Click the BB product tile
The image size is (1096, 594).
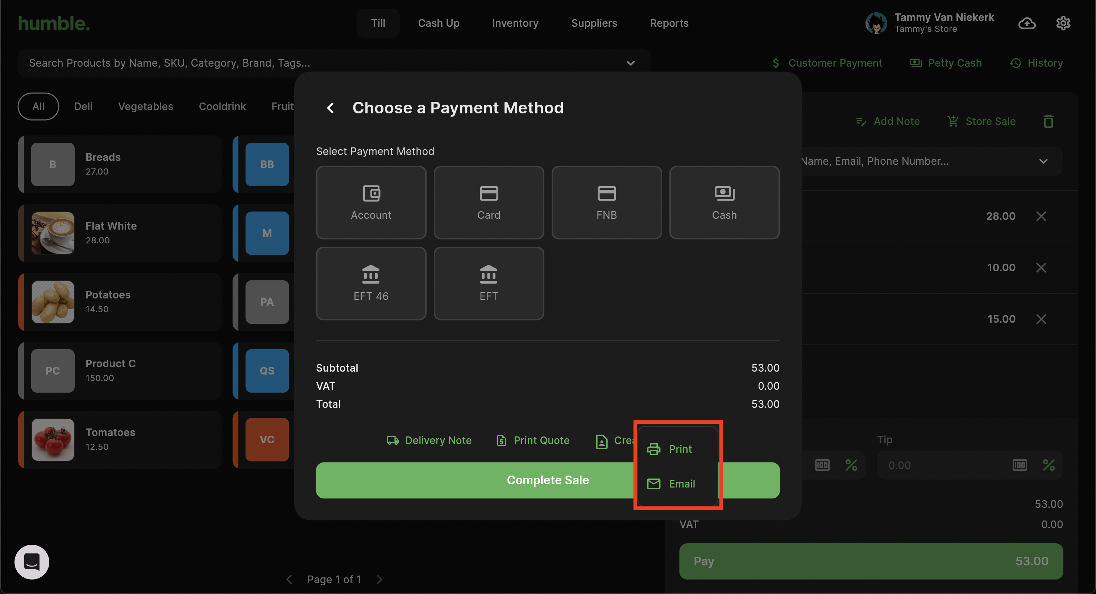click(x=267, y=164)
